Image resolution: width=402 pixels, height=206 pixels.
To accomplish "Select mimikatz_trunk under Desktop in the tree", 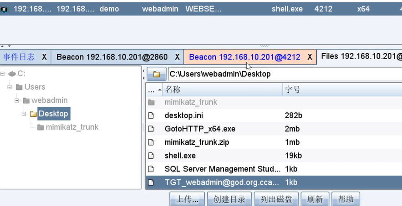I will [72, 127].
